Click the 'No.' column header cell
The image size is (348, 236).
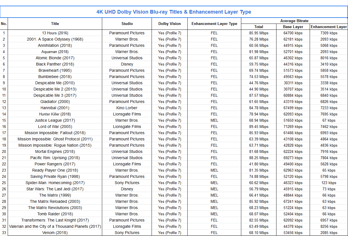tap(4, 24)
